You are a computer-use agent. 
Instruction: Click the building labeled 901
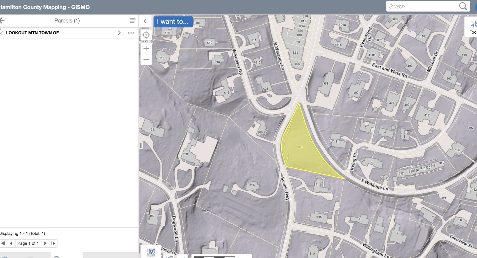(326, 83)
